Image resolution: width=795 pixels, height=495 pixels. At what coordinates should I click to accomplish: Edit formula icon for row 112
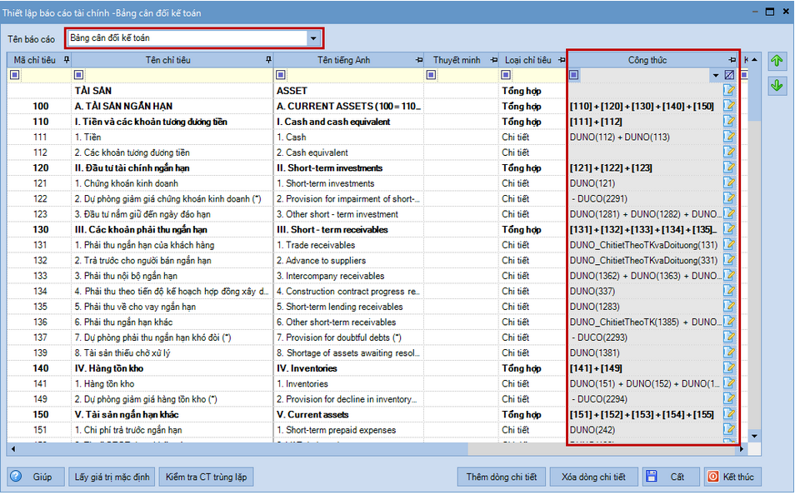coord(729,152)
